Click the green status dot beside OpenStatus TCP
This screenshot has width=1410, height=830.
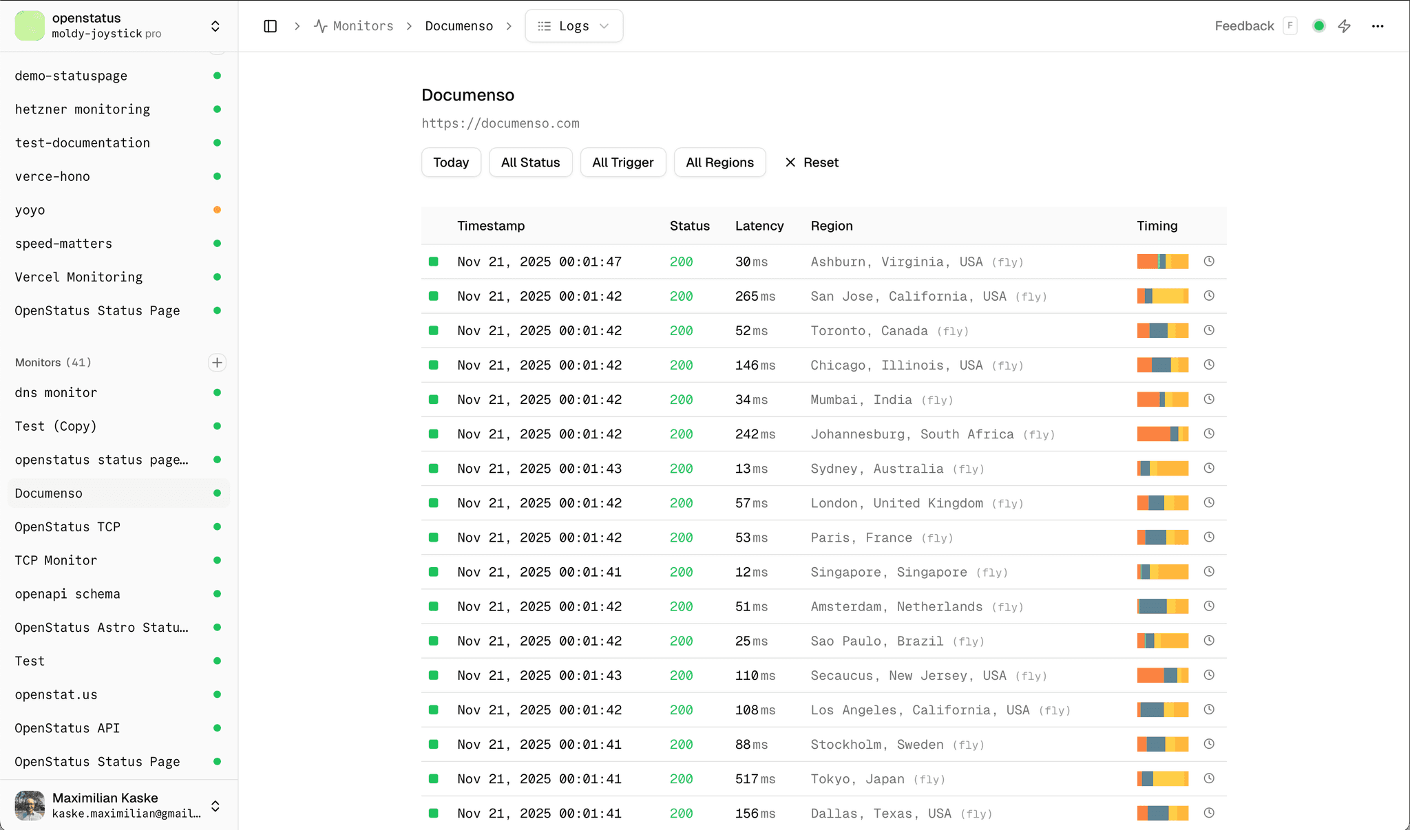tap(217, 526)
